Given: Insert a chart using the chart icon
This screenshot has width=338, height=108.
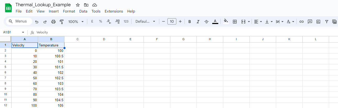Looking at the screenshot, I should point(318,22).
